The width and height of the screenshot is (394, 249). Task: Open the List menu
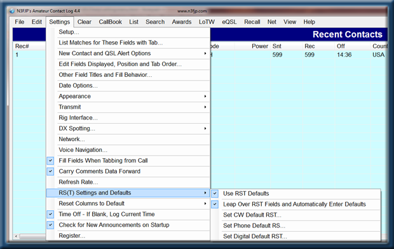tap(133, 22)
